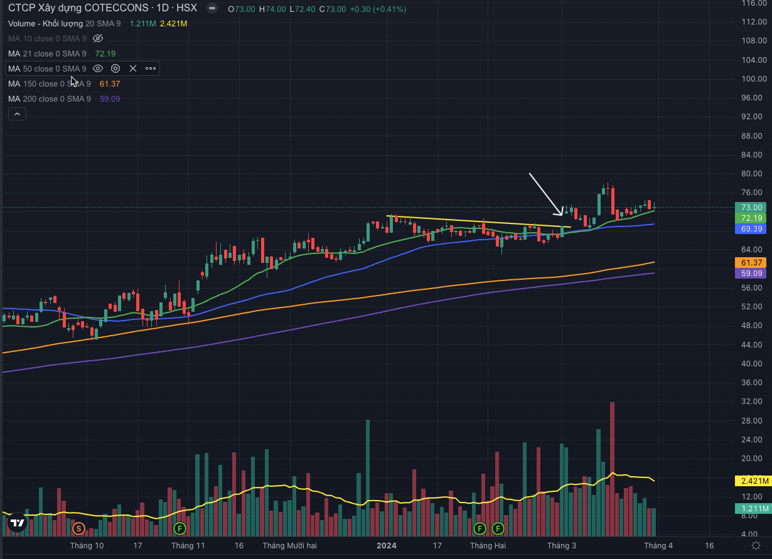Click Tháng 3 on the time axis
772x559 pixels.
(x=562, y=546)
